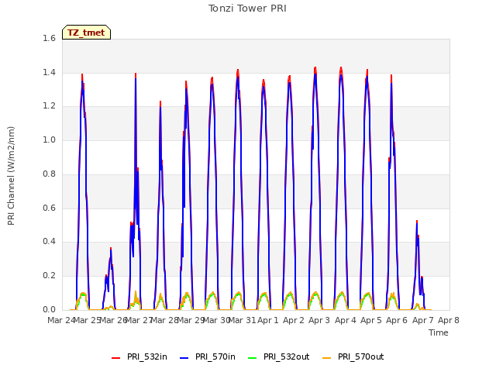Click the Apr 4 peak near 1.4
The image size is (496, 372).
point(341,67)
